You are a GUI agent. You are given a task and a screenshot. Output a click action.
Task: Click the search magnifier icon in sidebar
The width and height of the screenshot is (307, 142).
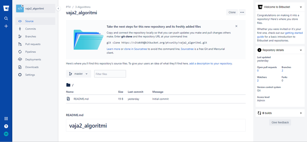[x=6, y=18]
